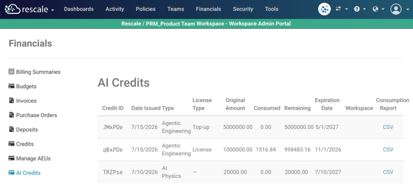Image resolution: width=413 pixels, height=188 pixels.
Task: Click the Original Amount column header
Action: point(235,104)
